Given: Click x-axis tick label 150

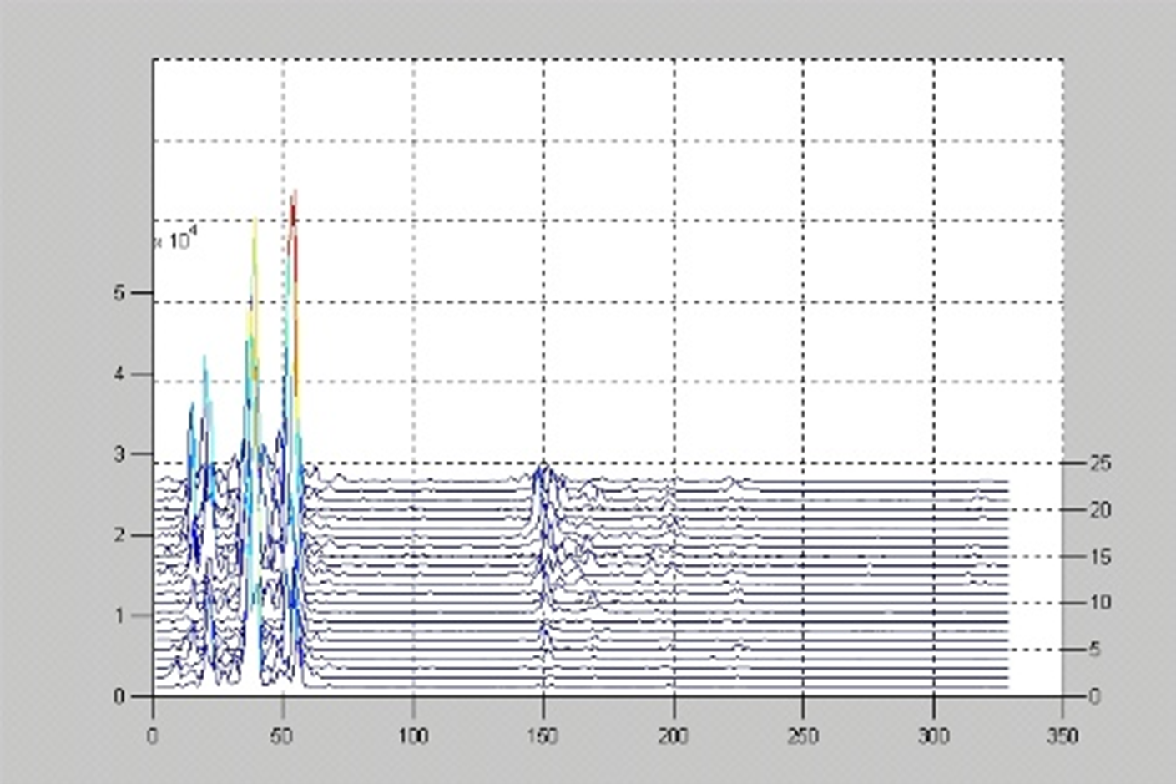Looking at the screenshot, I should [x=543, y=736].
